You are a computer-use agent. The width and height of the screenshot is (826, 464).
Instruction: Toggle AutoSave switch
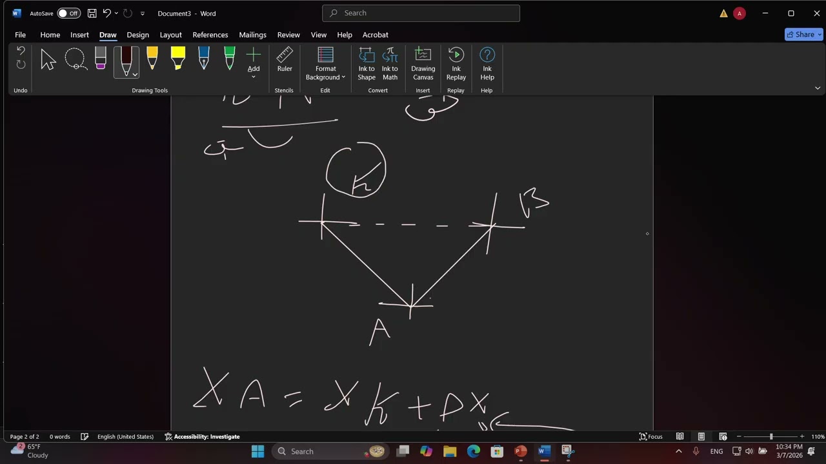(x=68, y=14)
